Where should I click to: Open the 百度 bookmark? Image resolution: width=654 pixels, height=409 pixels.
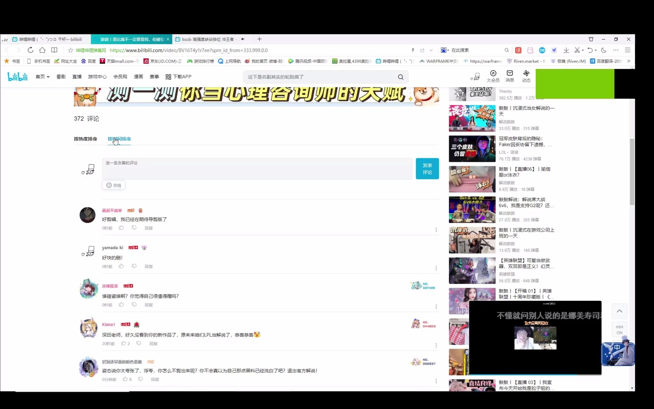click(89, 61)
